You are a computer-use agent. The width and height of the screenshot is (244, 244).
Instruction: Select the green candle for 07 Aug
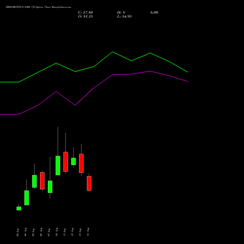click(50, 186)
